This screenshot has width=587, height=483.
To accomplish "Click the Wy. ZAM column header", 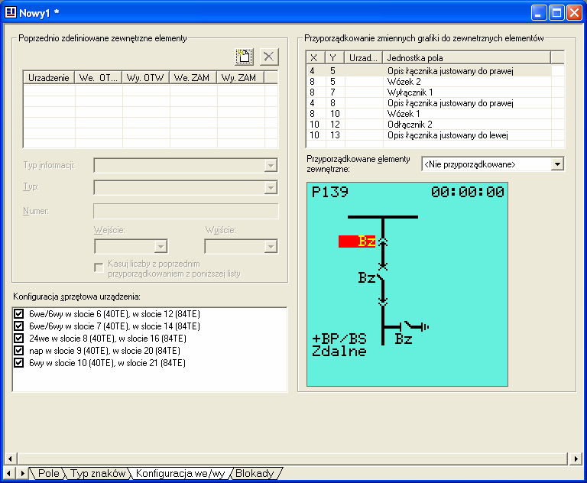I will click(x=240, y=77).
